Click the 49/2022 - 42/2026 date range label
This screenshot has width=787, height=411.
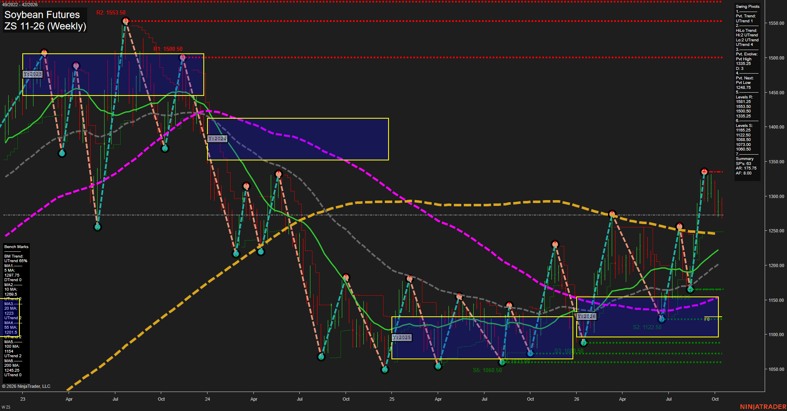click(x=19, y=5)
